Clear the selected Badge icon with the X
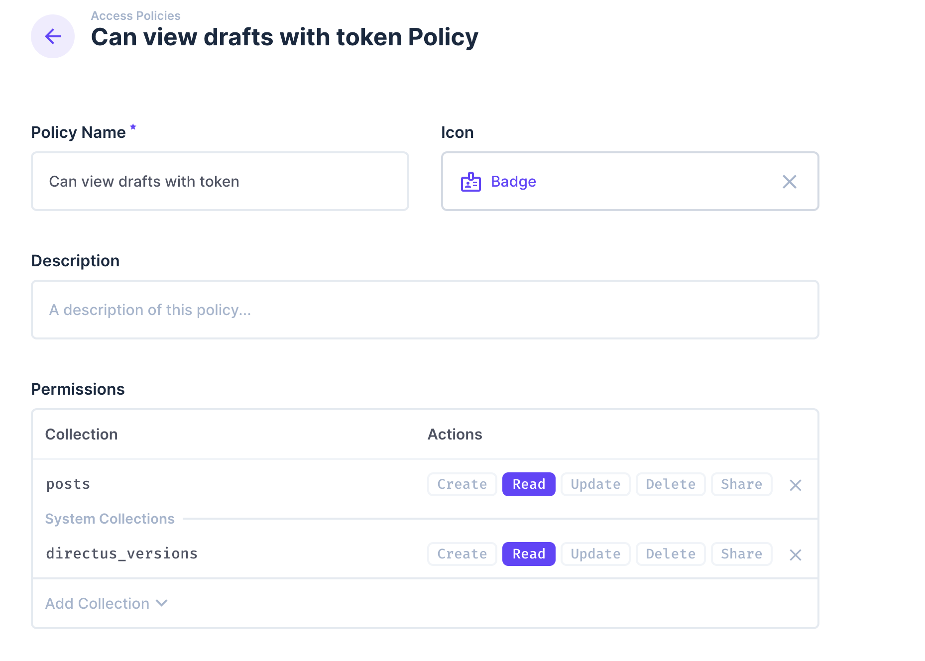The height and width of the screenshot is (661, 925). pos(790,182)
